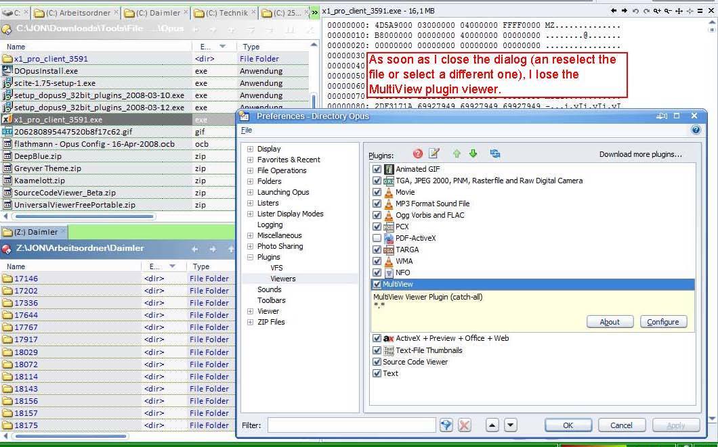Click the pin icon in Preferences title bar
Viewport: 718px width, 447px height.
pos(662,116)
